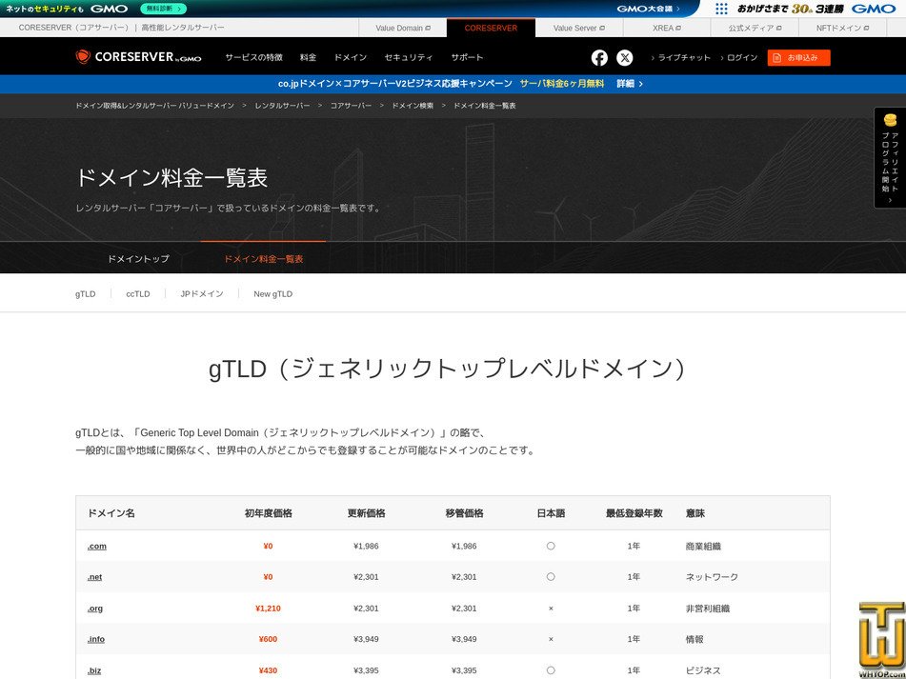Jump to gTLD section link

point(86,294)
